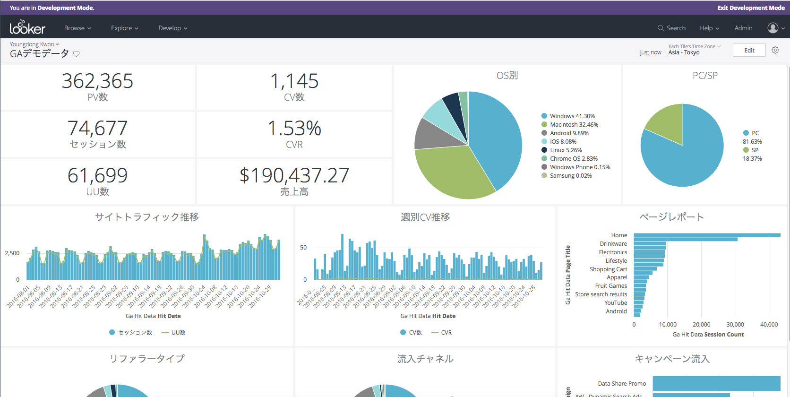Toggle iOS 8.08% legend entry

pos(559,141)
